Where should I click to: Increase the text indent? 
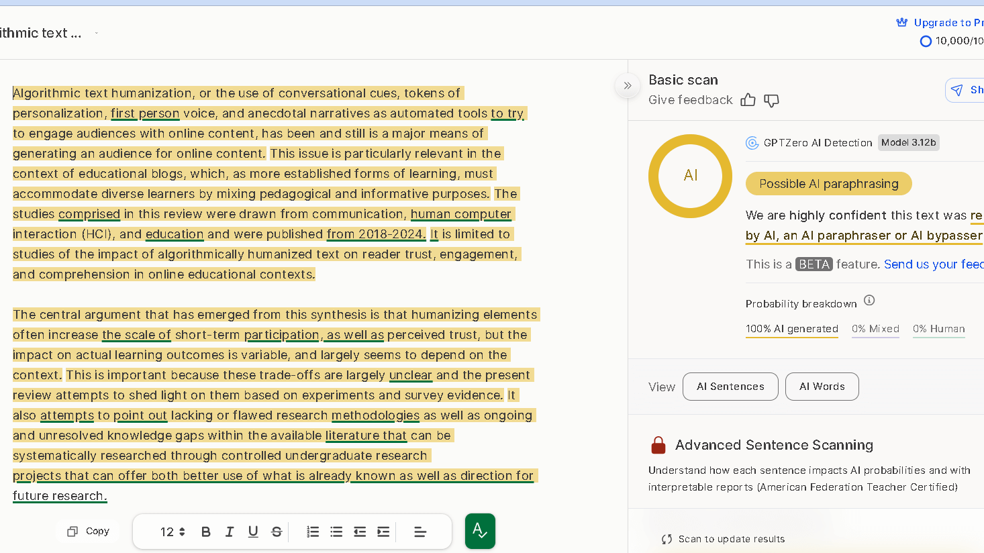click(x=383, y=531)
